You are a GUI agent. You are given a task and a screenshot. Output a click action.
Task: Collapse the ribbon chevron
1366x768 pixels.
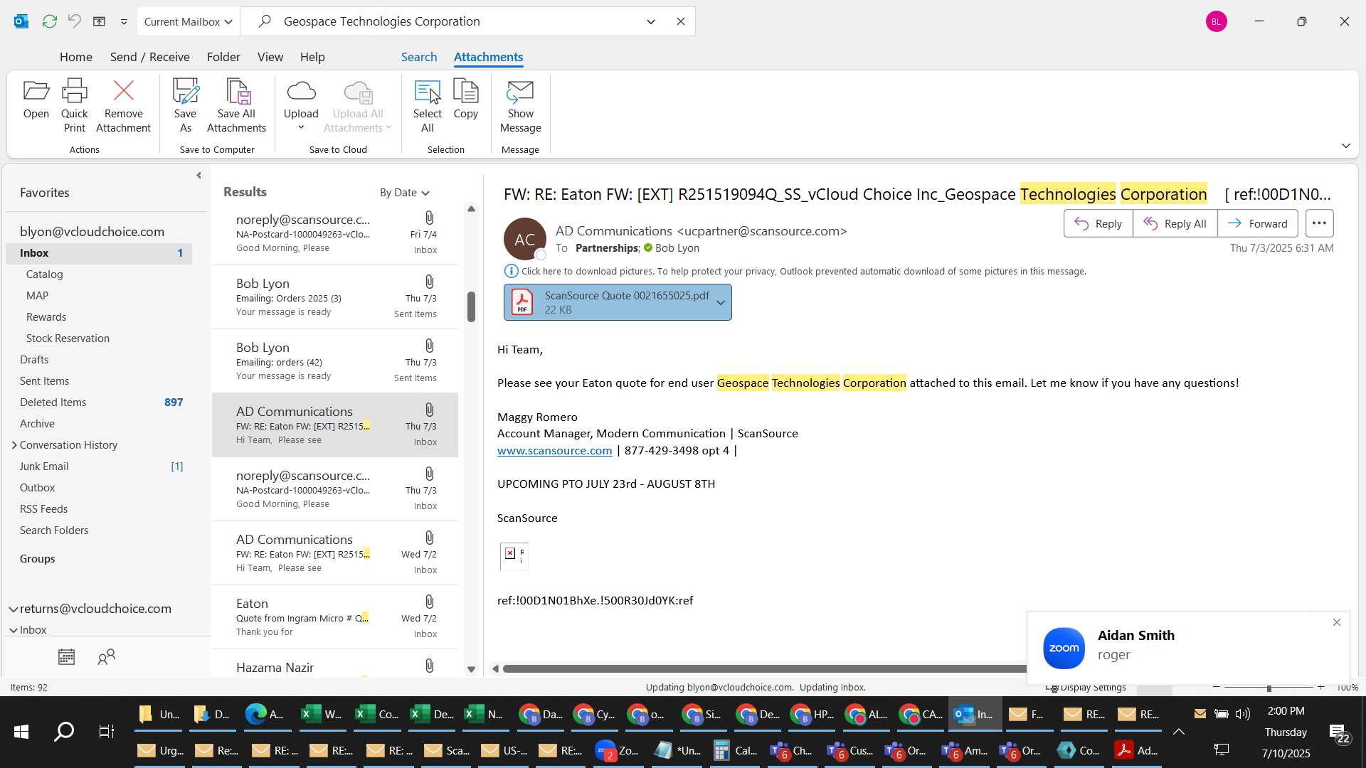point(1345,146)
